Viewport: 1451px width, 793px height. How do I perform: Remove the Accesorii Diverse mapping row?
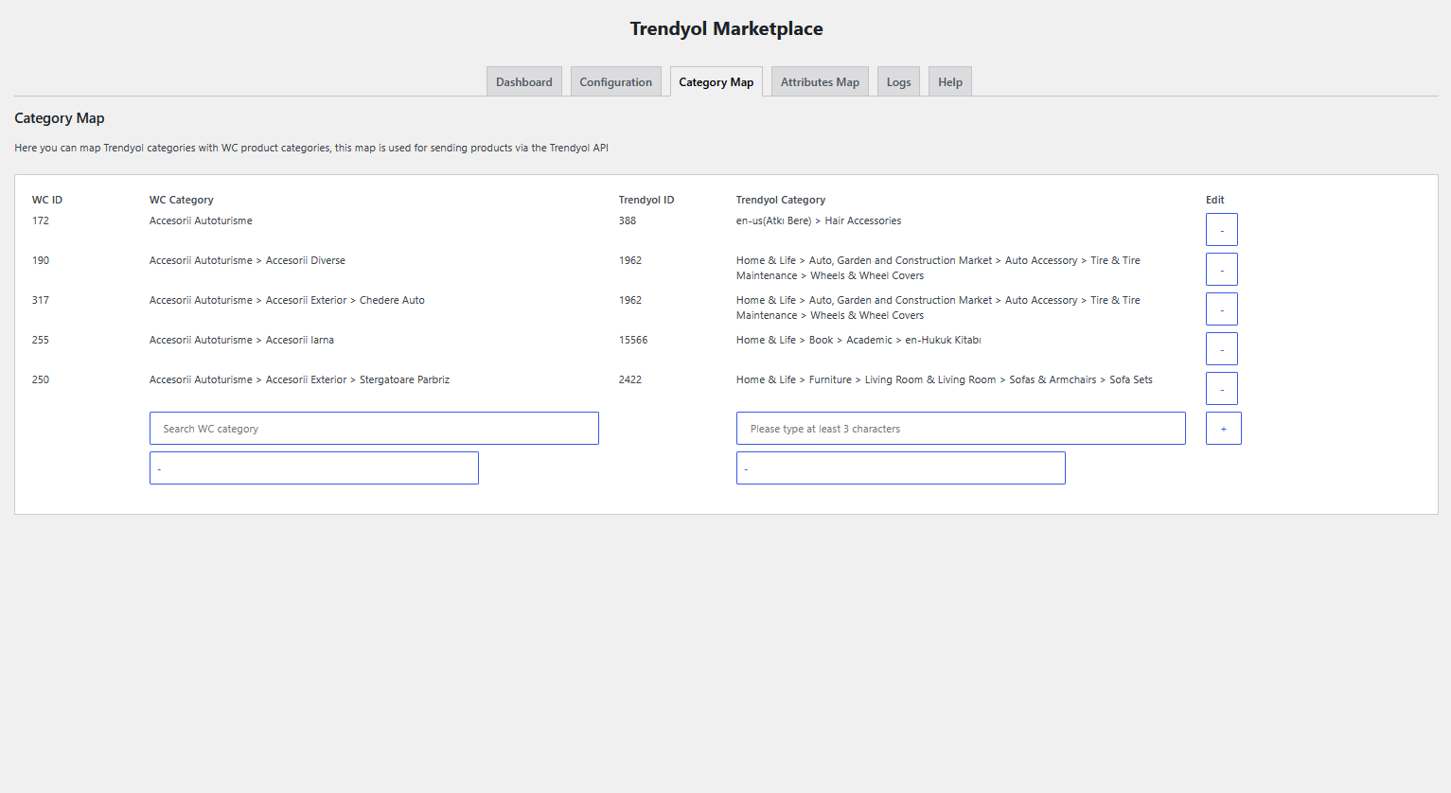click(1221, 270)
